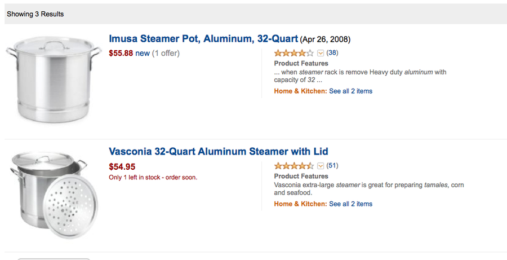Expand the Vasconia rating breakdown arrow
This screenshot has height=260, width=507.
pyautogui.click(x=321, y=166)
